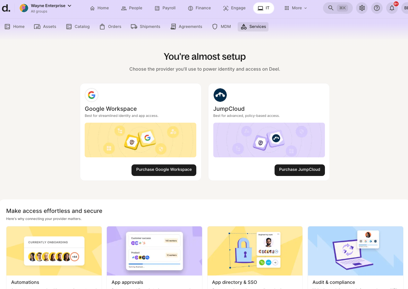408x289 pixels.
Task: Click the Deel logo icon
Action: pos(6,8)
